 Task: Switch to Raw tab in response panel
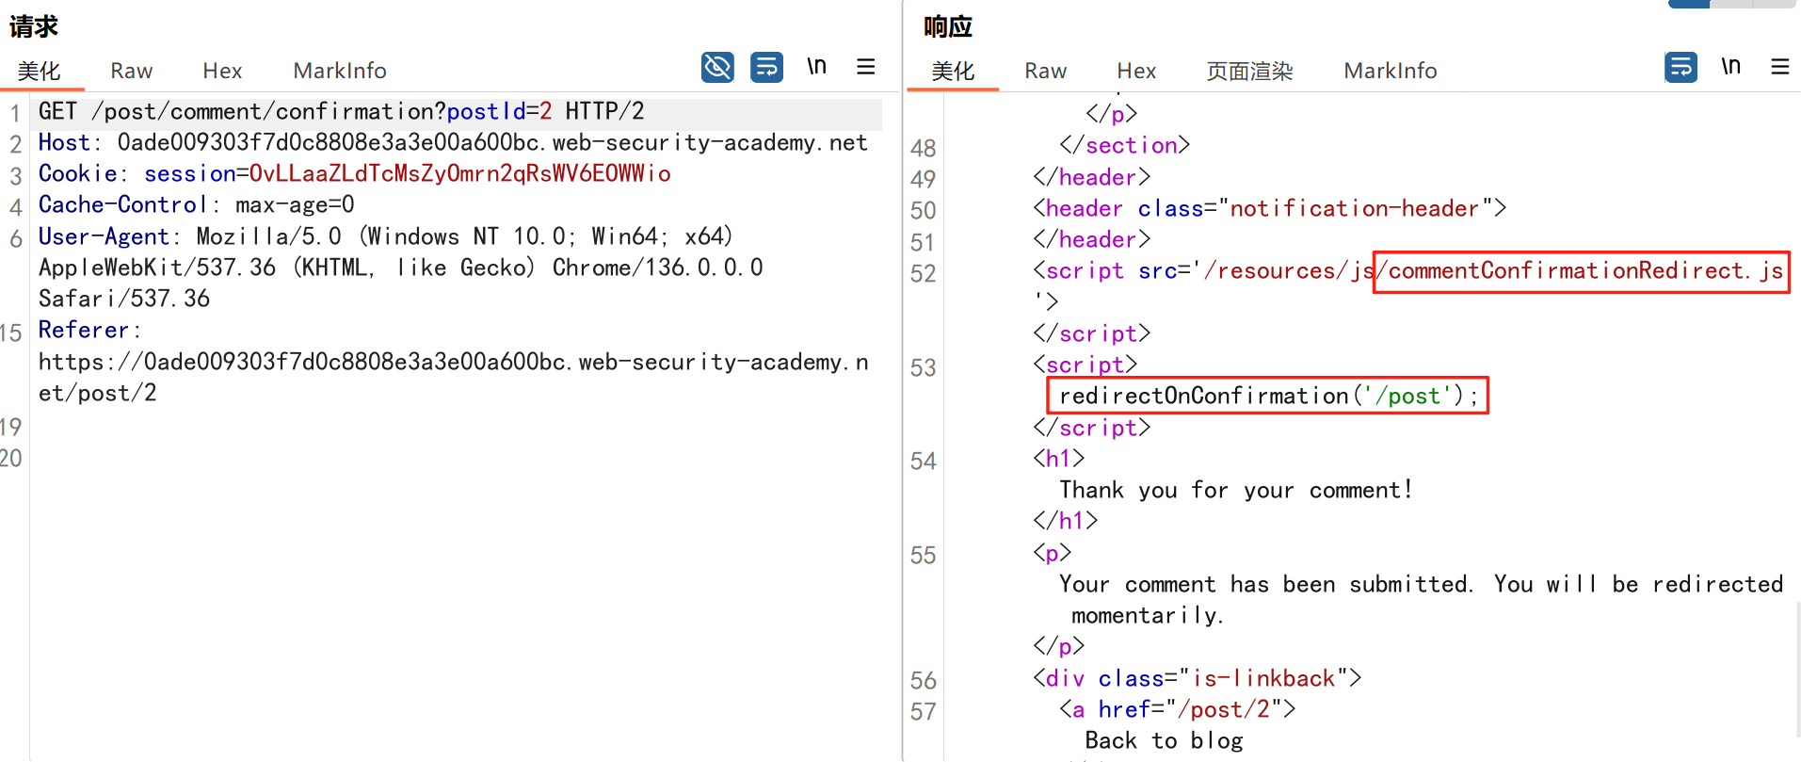pyautogui.click(x=1045, y=71)
